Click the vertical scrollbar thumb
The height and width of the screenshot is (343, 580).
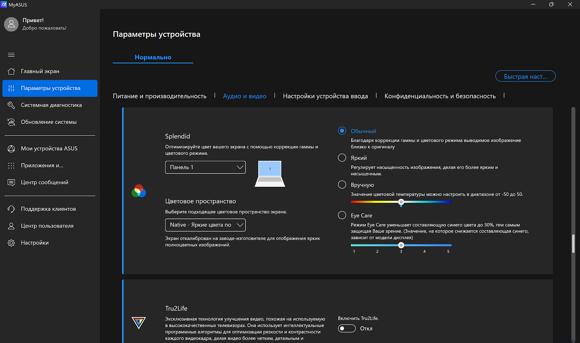(573, 244)
